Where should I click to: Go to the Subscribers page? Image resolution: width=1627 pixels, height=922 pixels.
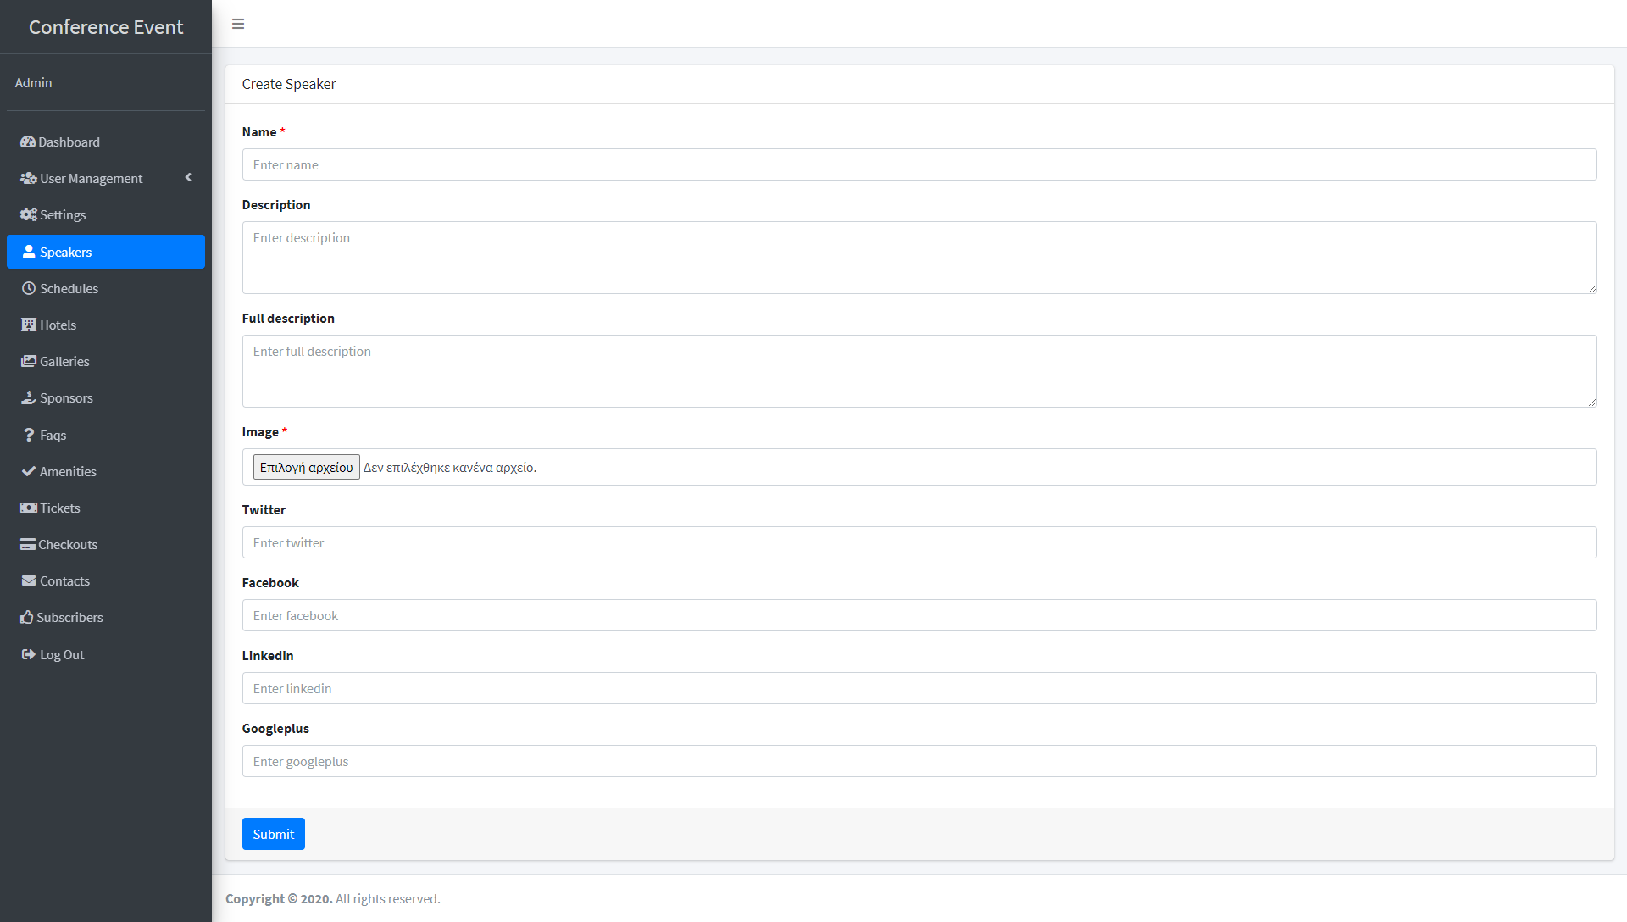[x=106, y=618]
